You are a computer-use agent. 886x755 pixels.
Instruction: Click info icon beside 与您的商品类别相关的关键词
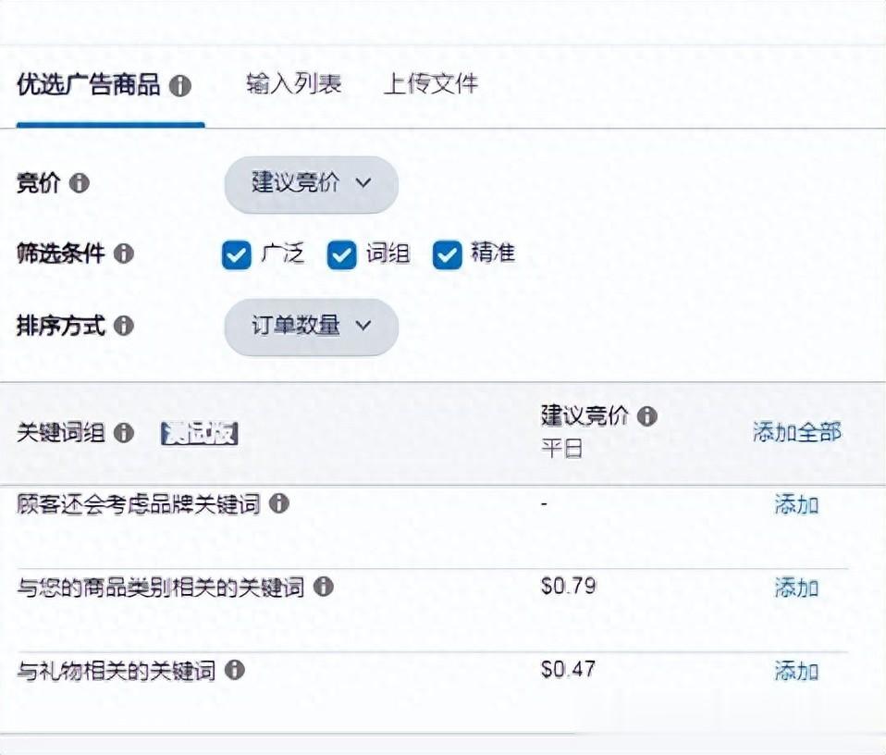pos(323,587)
